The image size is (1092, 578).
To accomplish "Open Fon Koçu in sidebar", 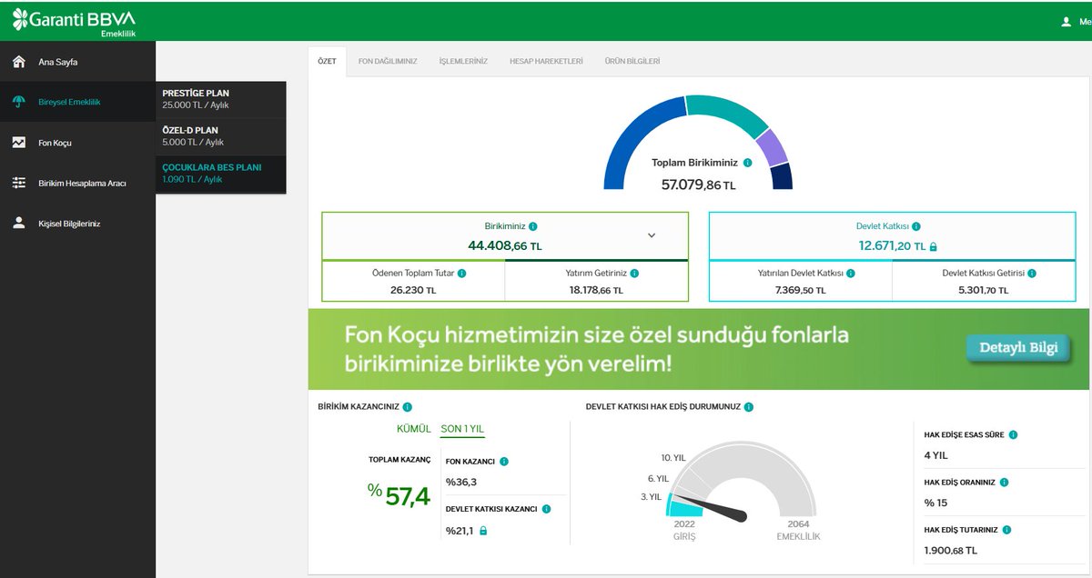I will click(77, 143).
